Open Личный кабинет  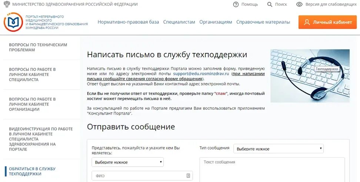(328, 22)
